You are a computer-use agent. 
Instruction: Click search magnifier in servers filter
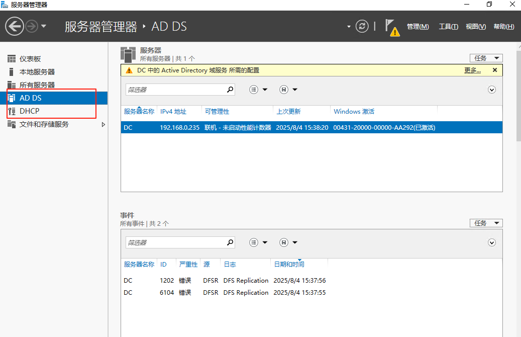pos(230,90)
